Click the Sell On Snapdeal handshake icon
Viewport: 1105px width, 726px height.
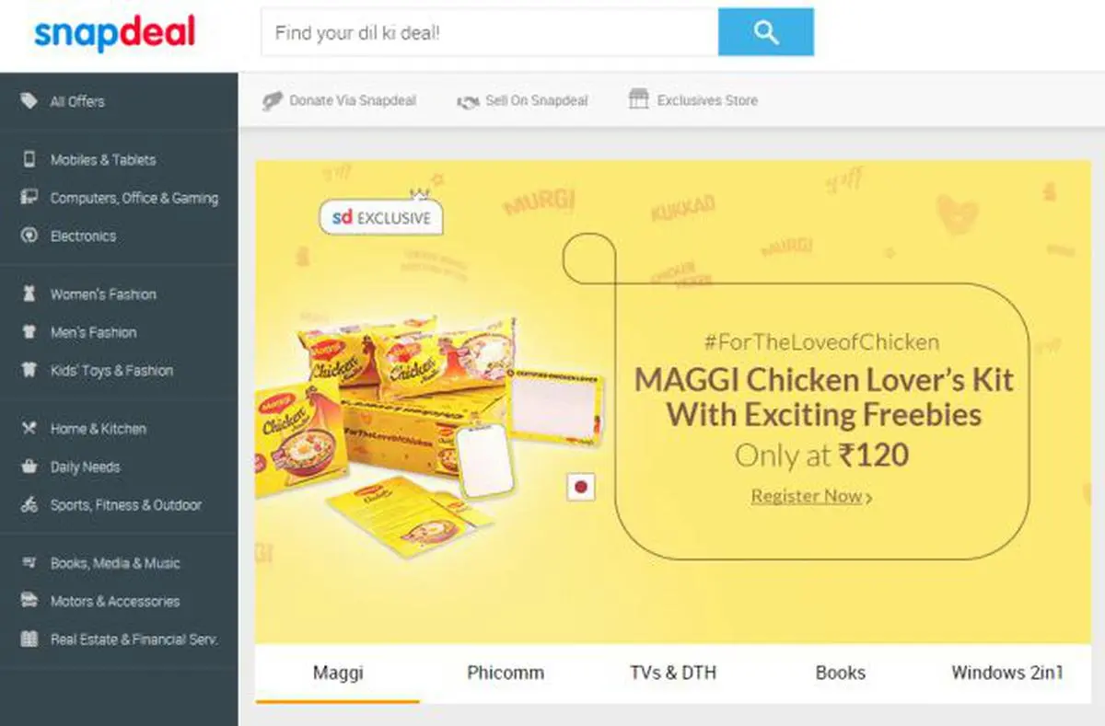coord(468,101)
